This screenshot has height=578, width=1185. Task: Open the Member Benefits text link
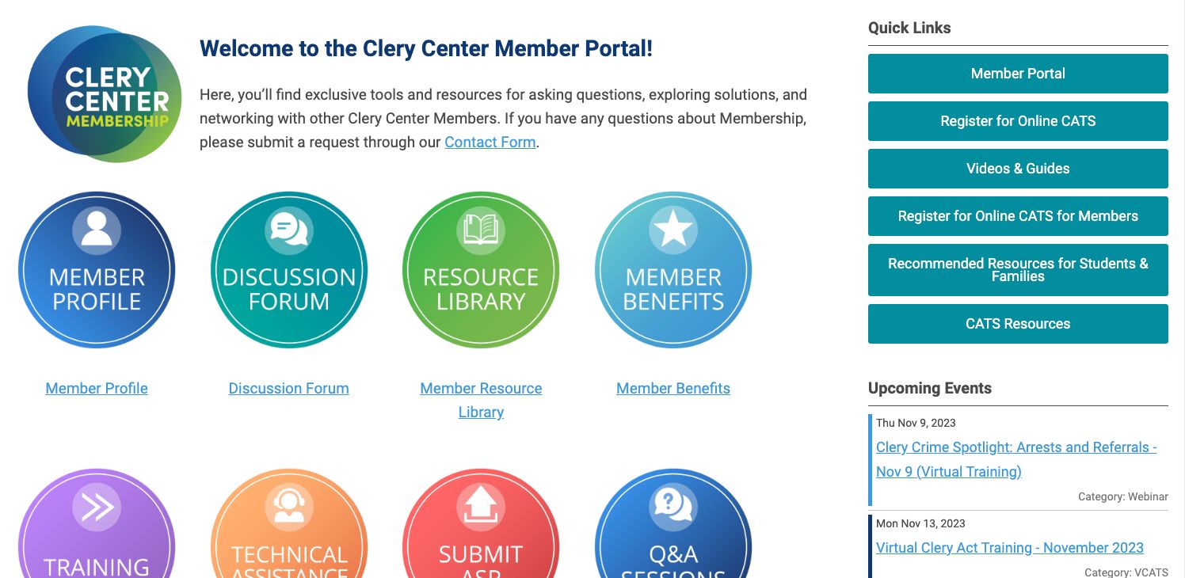click(x=673, y=388)
